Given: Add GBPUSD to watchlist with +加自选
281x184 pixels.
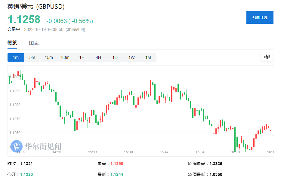Looking at the screenshot, I should [x=260, y=17].
